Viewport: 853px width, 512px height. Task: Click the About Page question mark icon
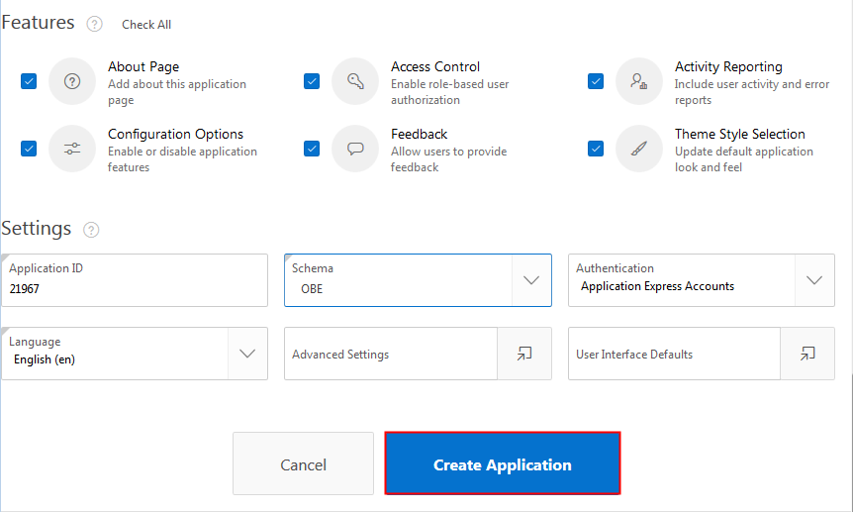tap(72, 81)
